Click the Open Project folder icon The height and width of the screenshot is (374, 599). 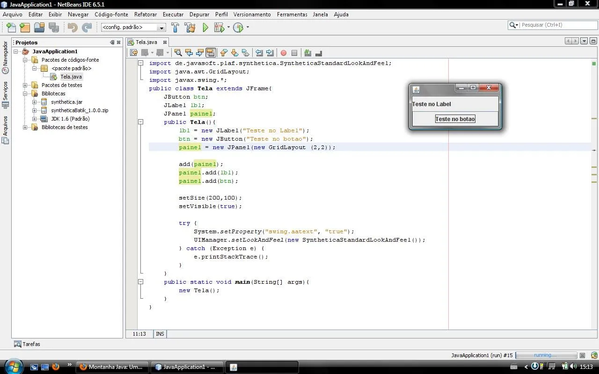pyautogui.click(x=39, y=28)
